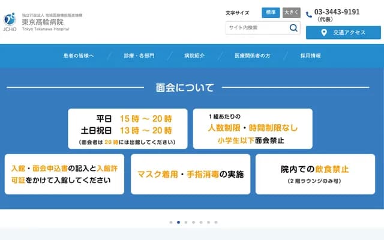Go to third carousel slide dot

[186, 223]
